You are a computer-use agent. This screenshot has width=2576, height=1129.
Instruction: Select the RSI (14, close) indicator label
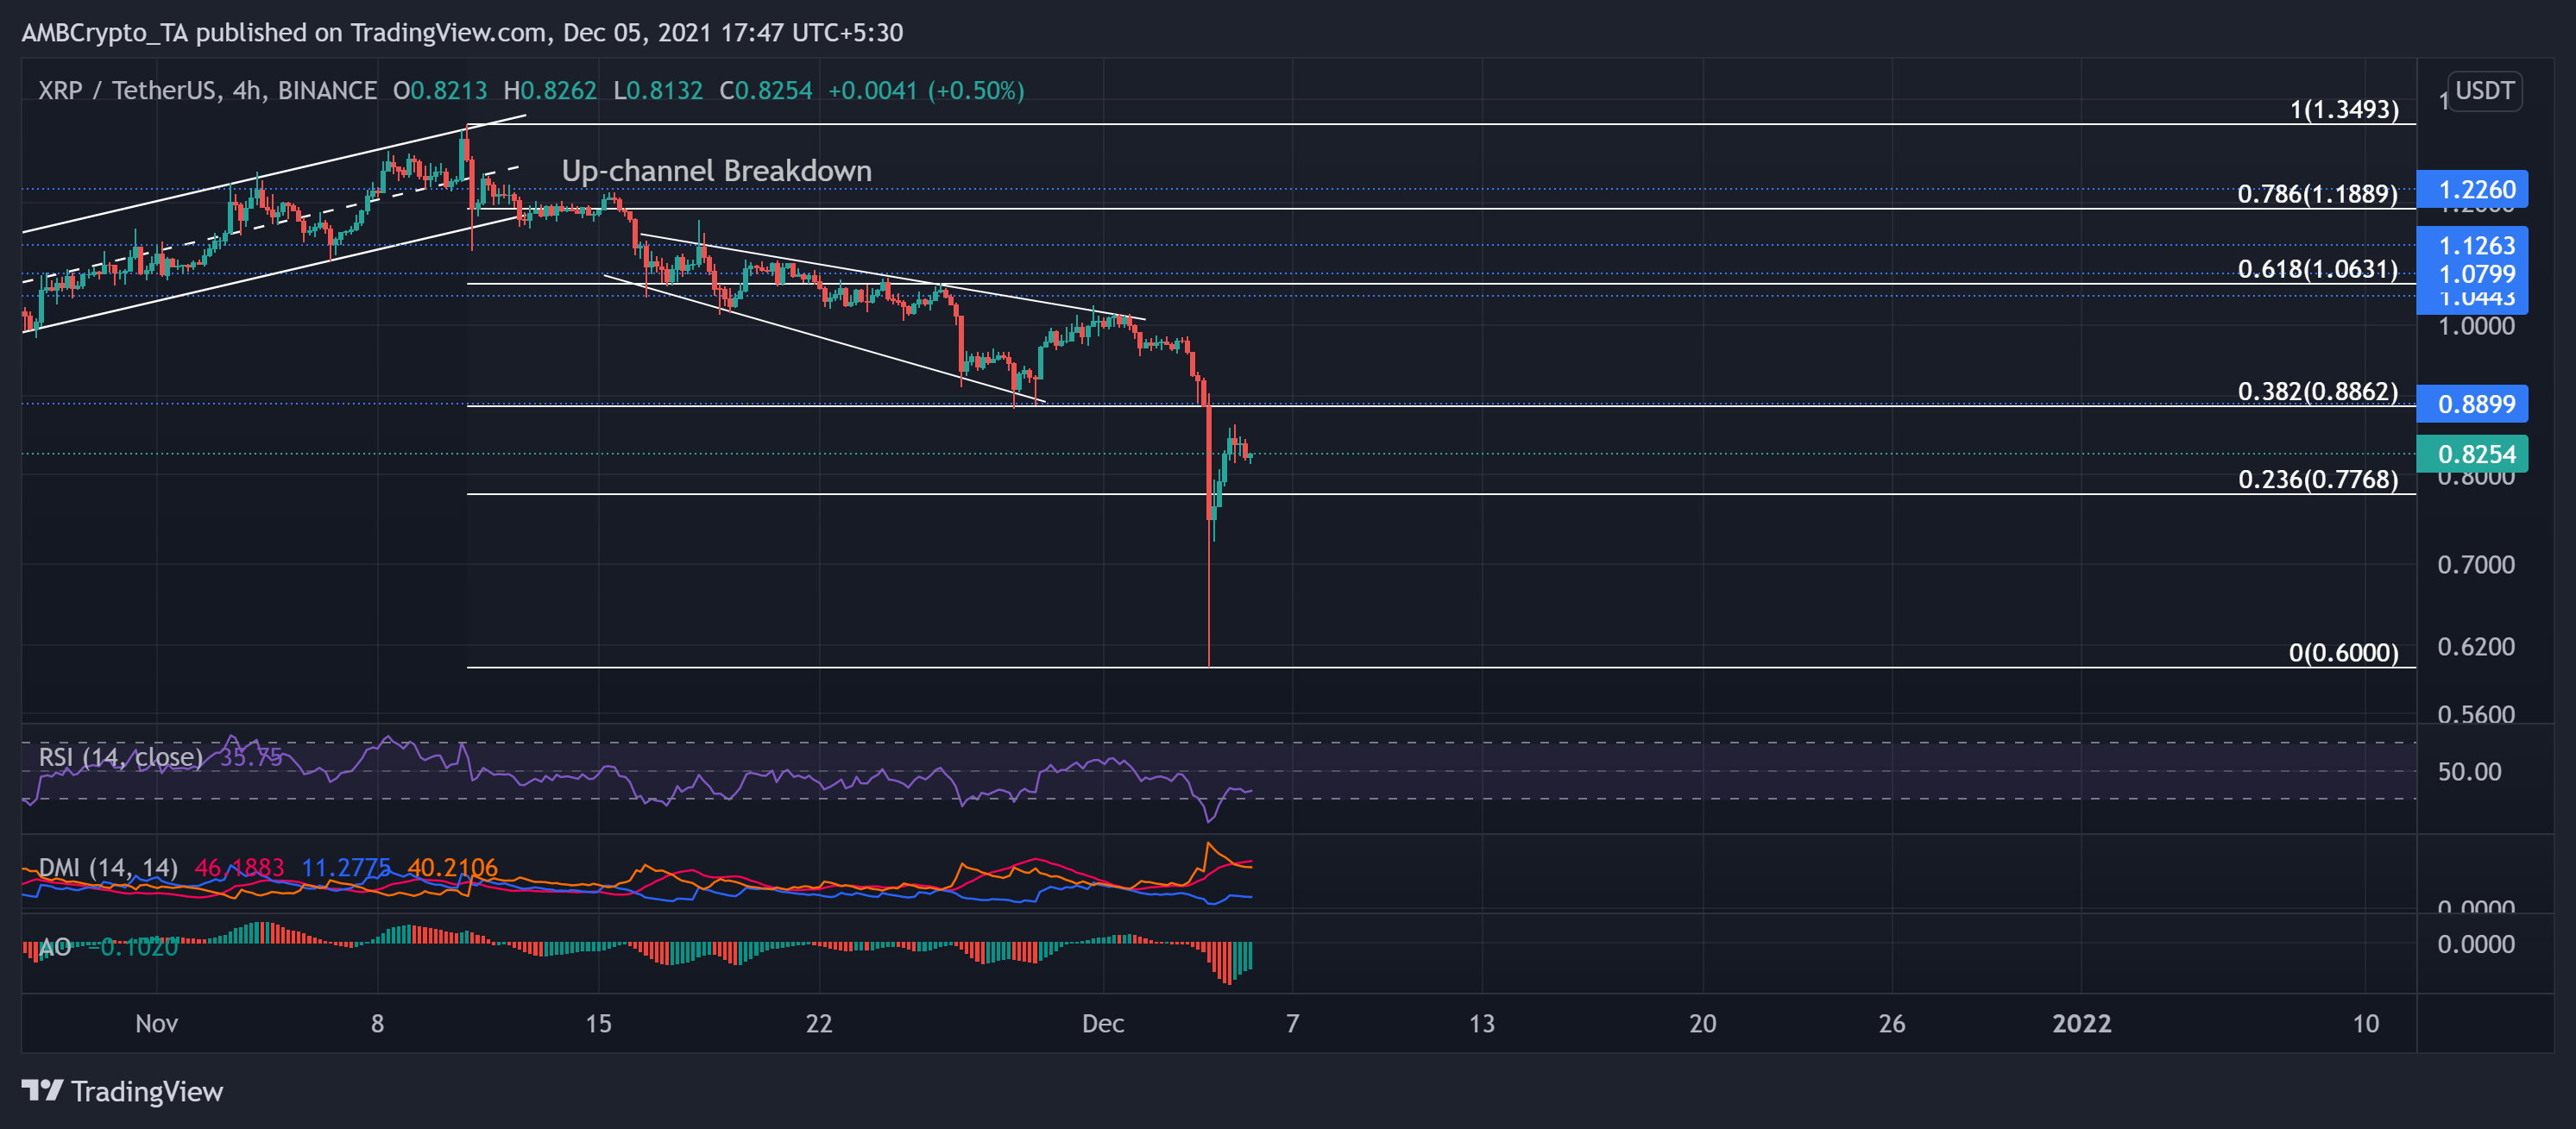pos(120,758)
